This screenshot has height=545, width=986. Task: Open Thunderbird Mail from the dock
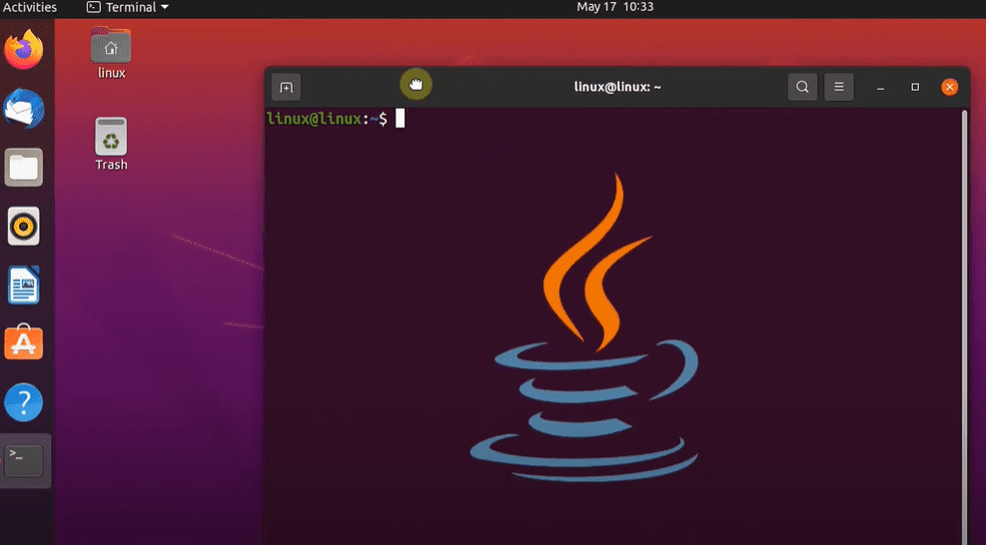[x=24, y=109]
